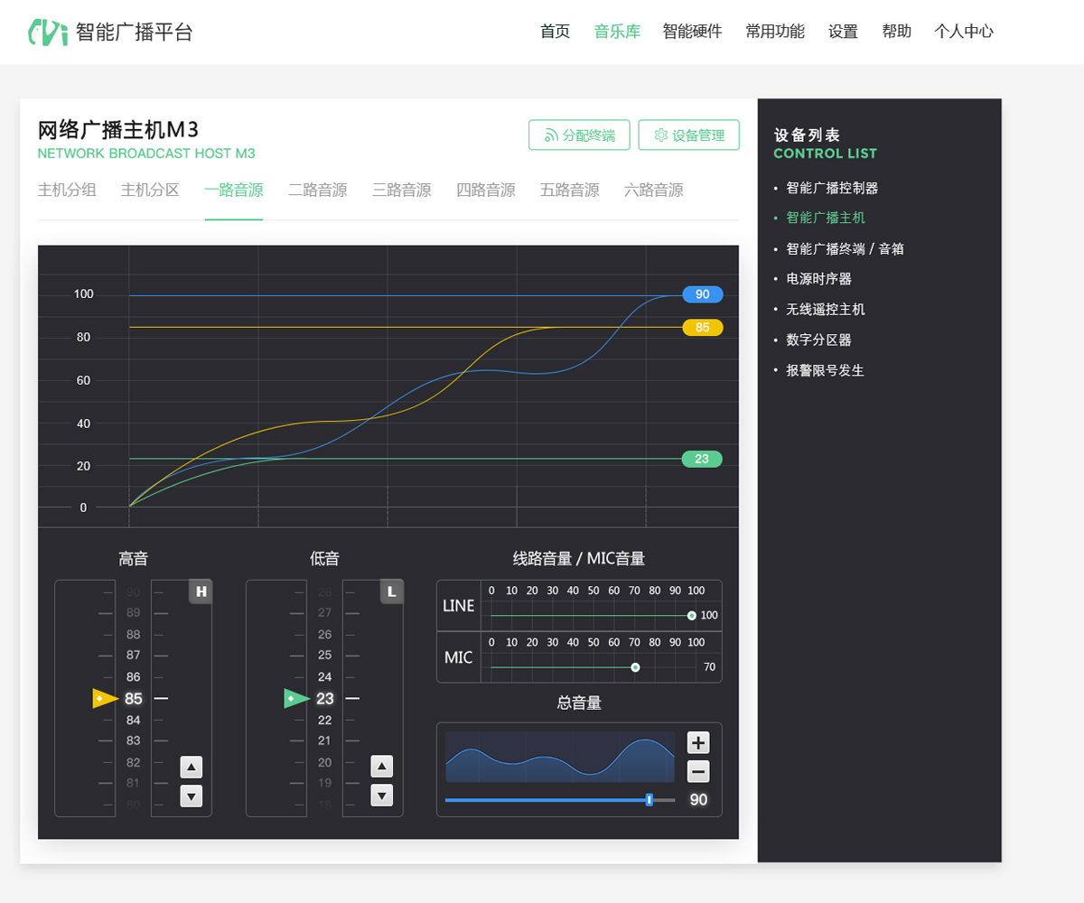Click the green 23 chart badge

703,459
